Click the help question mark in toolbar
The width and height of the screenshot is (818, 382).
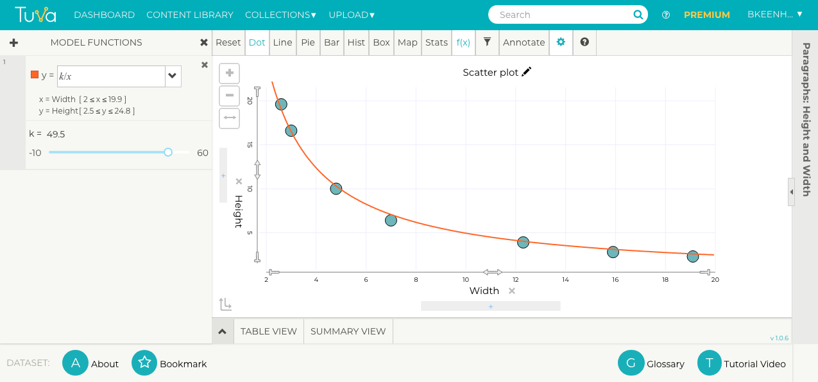(x=584, y=42)
